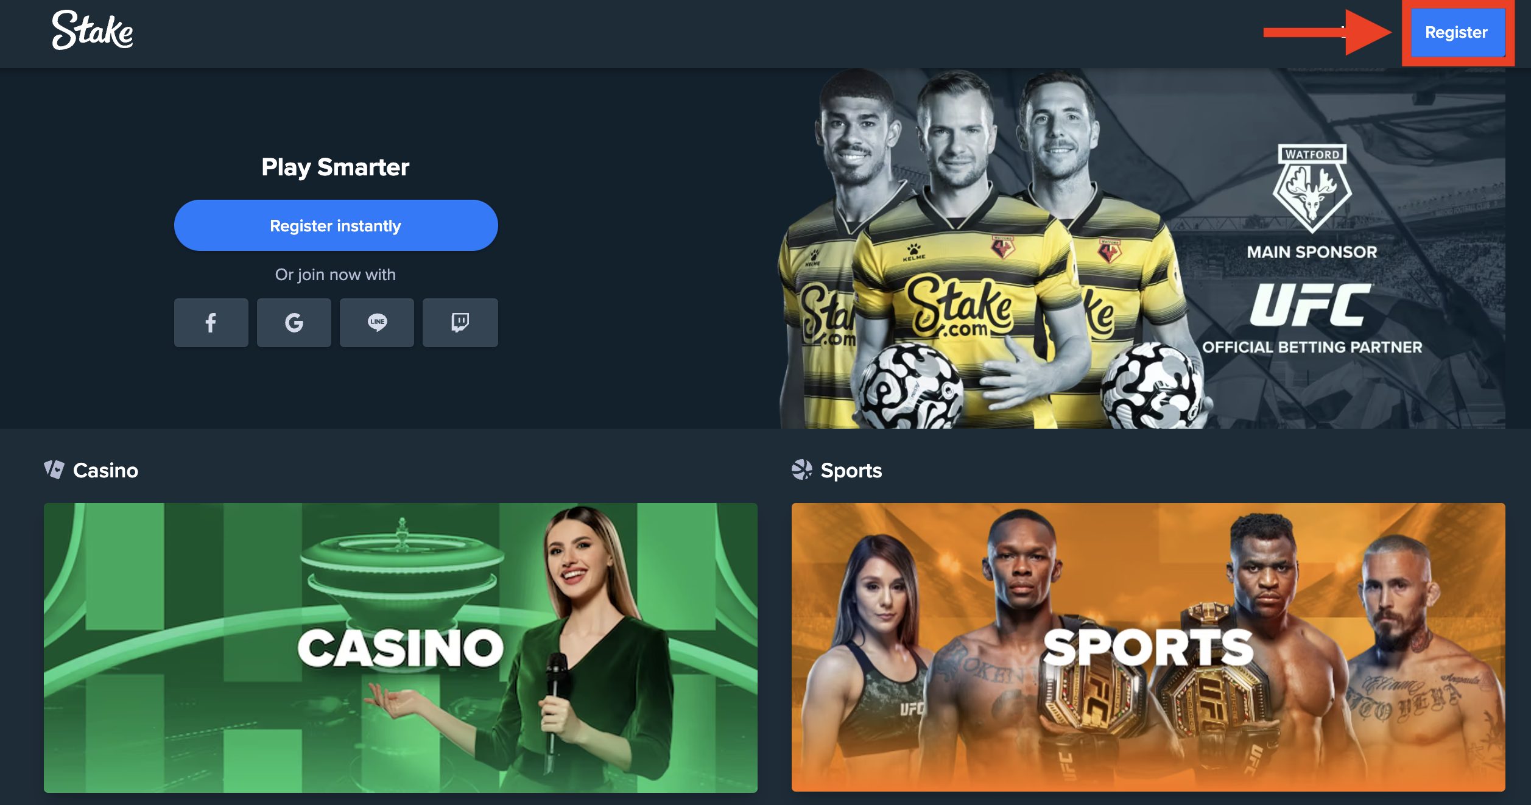Open the Casino section heading

(105, 470)
